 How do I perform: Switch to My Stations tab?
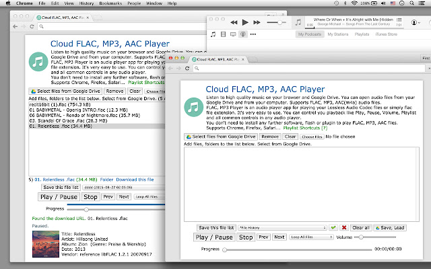338,34
